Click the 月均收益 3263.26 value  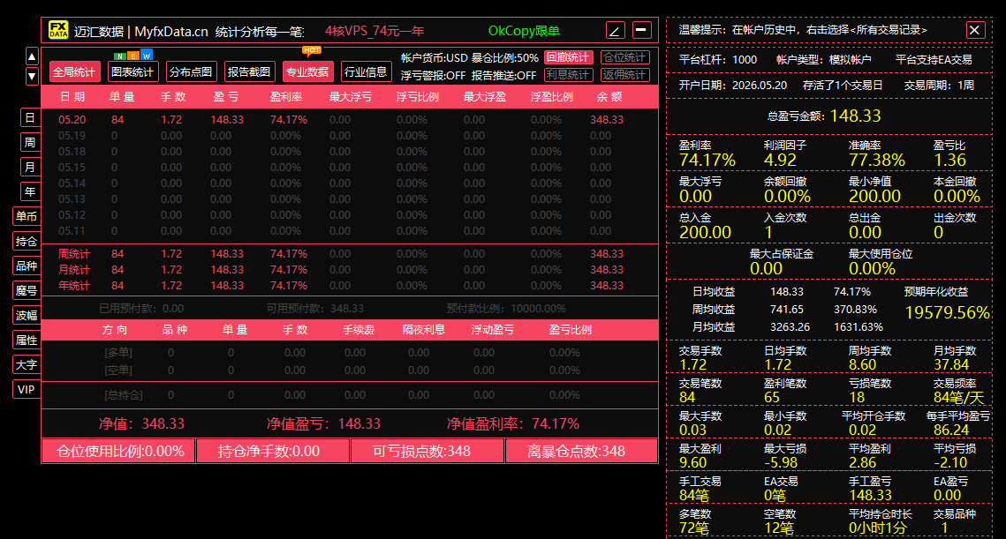point(790,327)
